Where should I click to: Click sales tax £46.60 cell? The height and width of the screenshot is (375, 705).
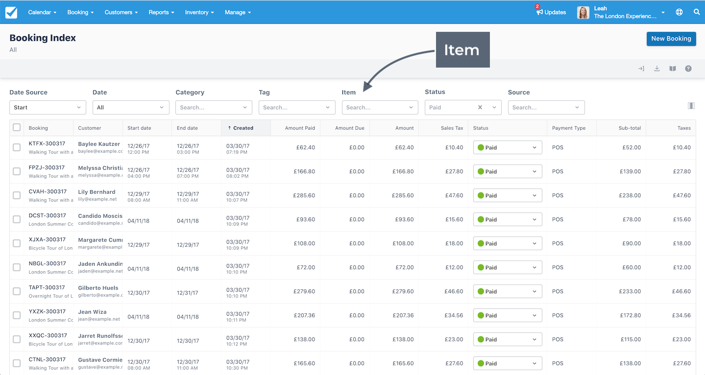(454, 291)
